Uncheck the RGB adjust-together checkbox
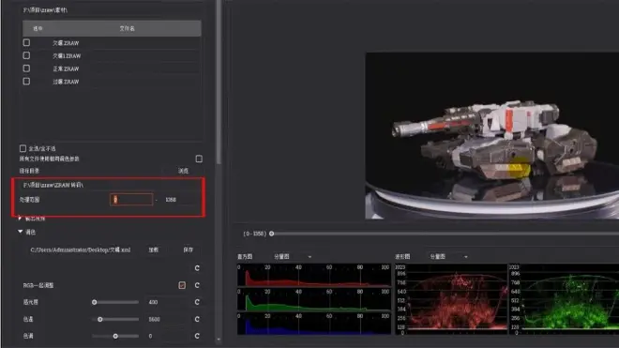This screenshot has height=348, width=619. tap(182, 285)
